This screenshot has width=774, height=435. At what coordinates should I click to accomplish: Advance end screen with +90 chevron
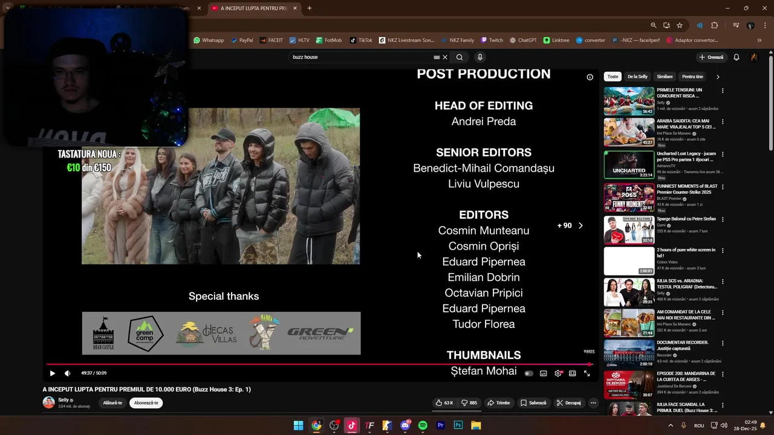(580, 225)
